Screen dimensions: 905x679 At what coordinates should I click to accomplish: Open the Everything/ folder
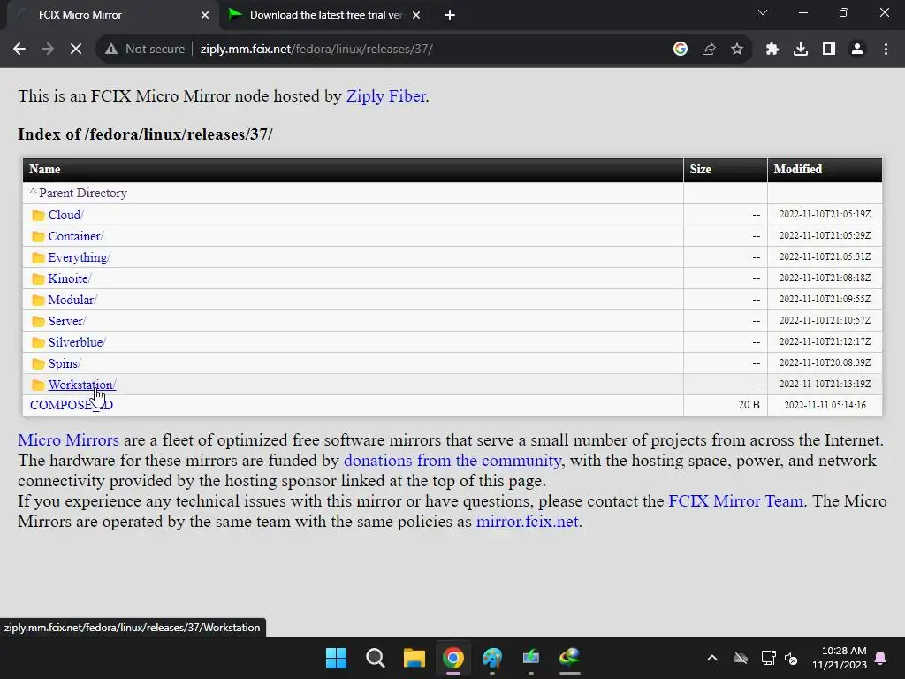(79, 257)
